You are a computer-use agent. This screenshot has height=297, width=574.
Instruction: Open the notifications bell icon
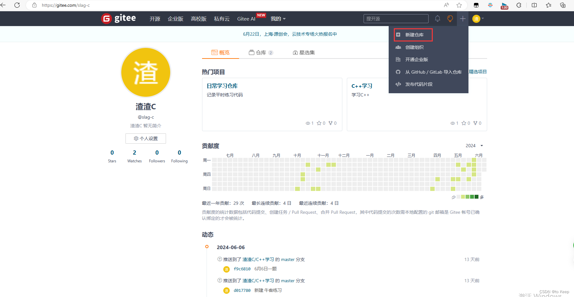[438, 19]
